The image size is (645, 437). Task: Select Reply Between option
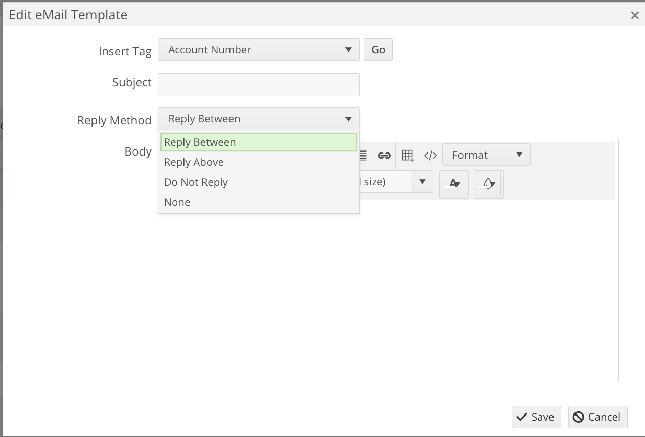click(x=259, y=142)
